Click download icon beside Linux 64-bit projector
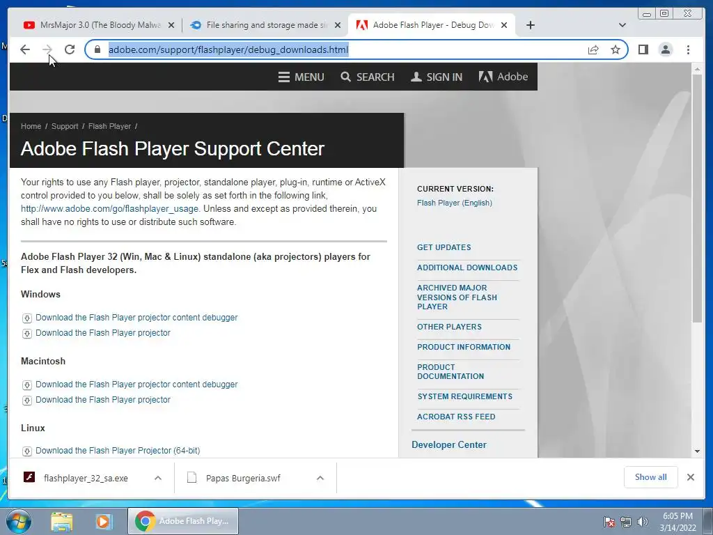Viewport: 713px width, 535px height. point(27,451)
